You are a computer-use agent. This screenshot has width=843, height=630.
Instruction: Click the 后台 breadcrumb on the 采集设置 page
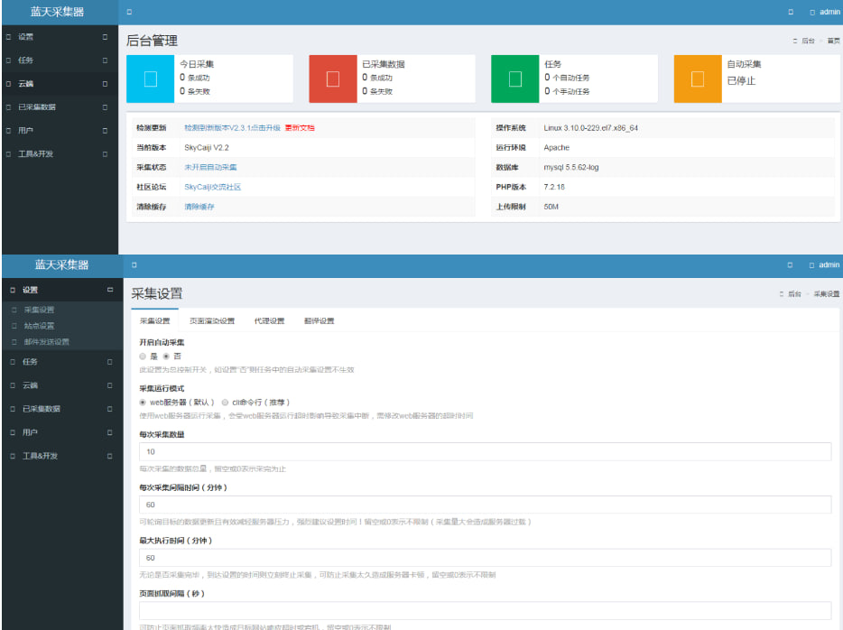click(794, 294)
